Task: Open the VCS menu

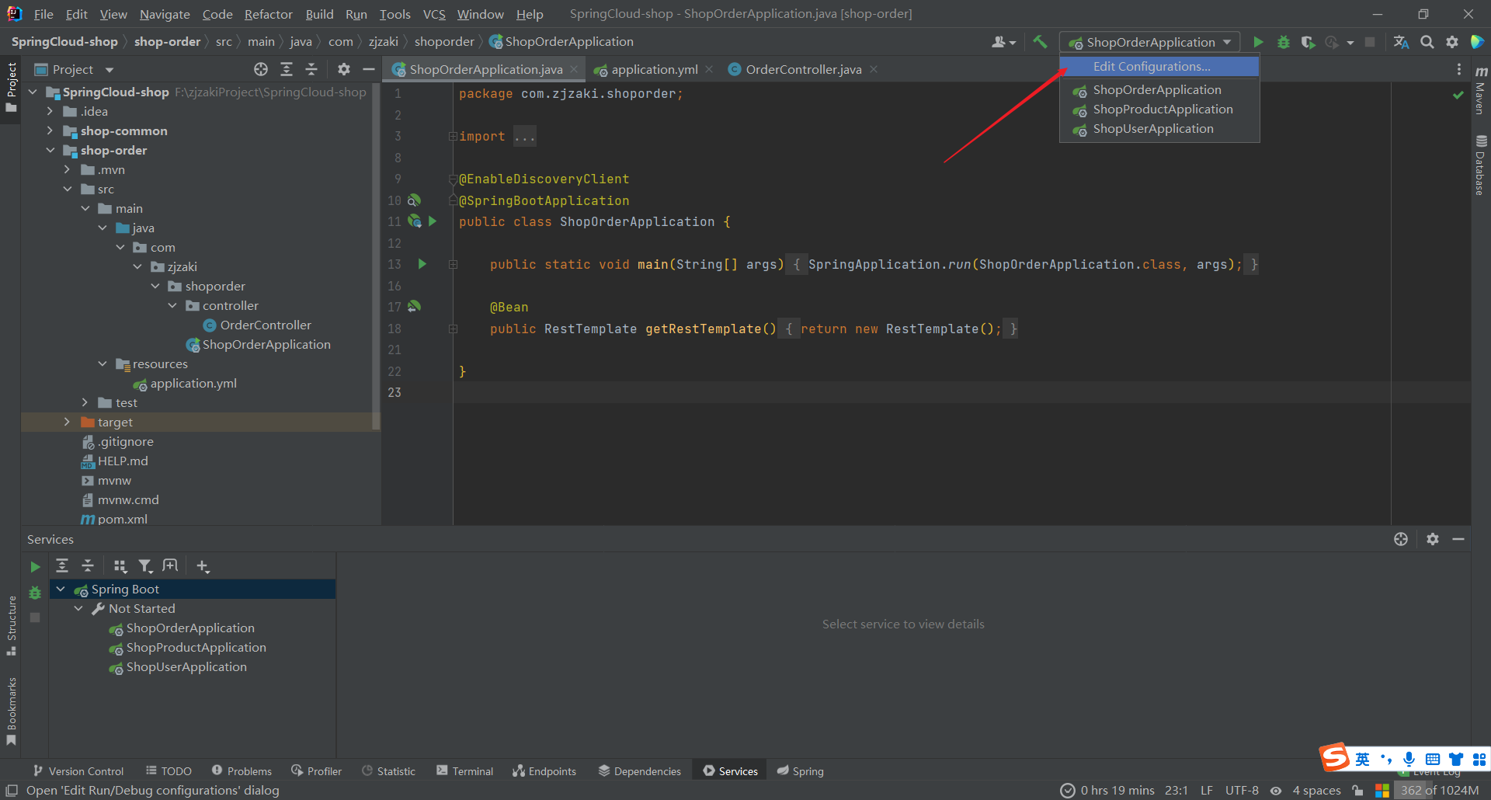Action: pos(434,14)
